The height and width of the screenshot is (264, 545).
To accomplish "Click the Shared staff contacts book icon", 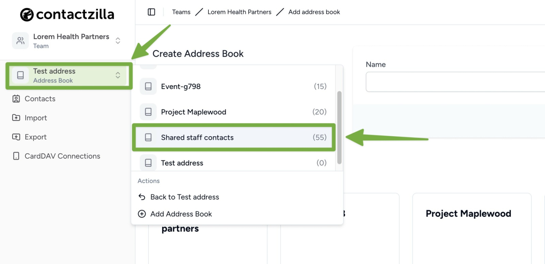I will point(148,137).
